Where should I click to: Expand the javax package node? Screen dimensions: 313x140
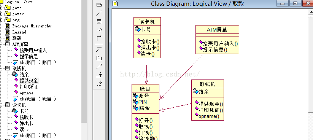[x=1, y=14]
